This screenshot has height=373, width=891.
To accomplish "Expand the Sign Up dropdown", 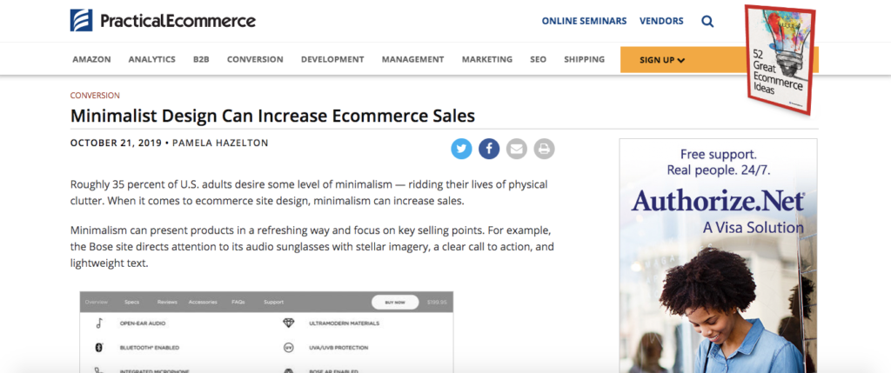I will click(662, 60).
